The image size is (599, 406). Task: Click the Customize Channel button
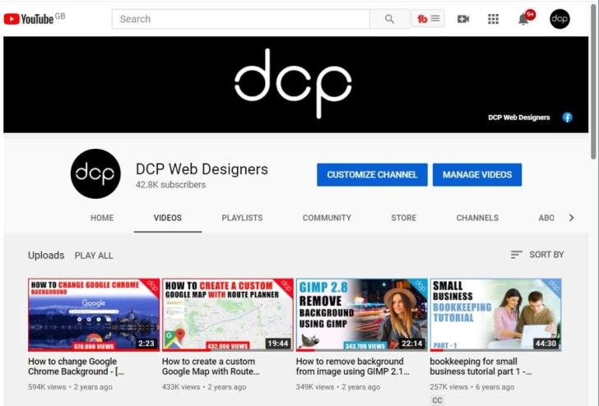372,175
